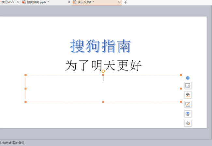The image size is (212, 146).
Task: Click the top-left resize handle of text box
Action: point(25,75)
